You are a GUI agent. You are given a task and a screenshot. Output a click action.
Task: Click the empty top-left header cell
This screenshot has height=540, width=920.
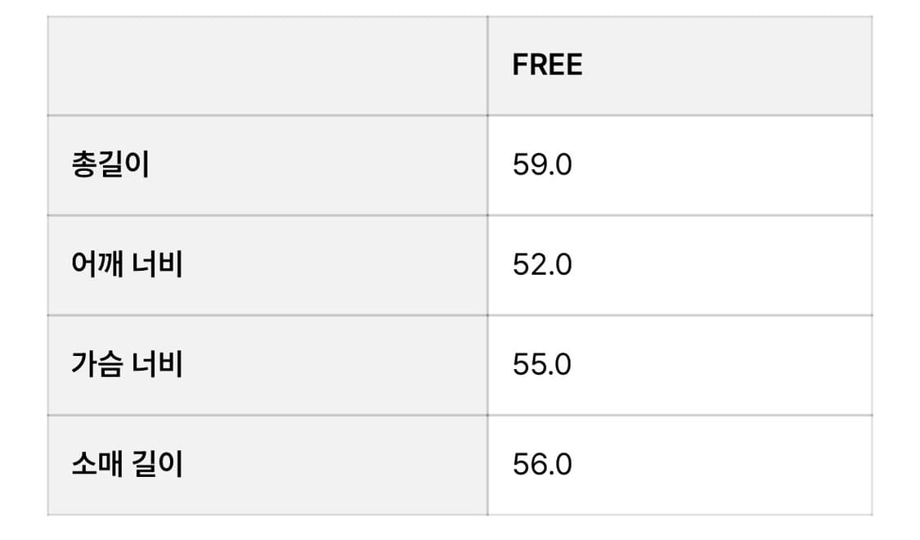(267, 65)
